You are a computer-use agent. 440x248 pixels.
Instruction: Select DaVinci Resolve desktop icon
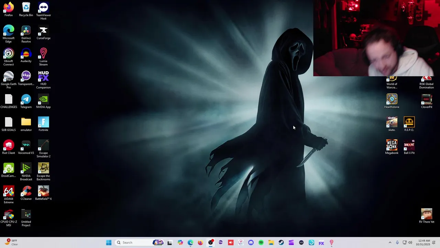(26, 34)
